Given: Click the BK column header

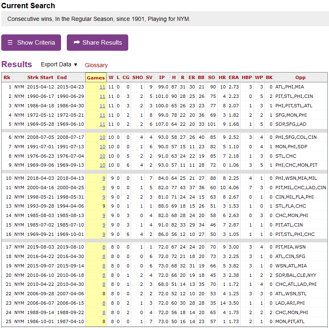Looking at the screenshot, I should click(x=269, y=77).
